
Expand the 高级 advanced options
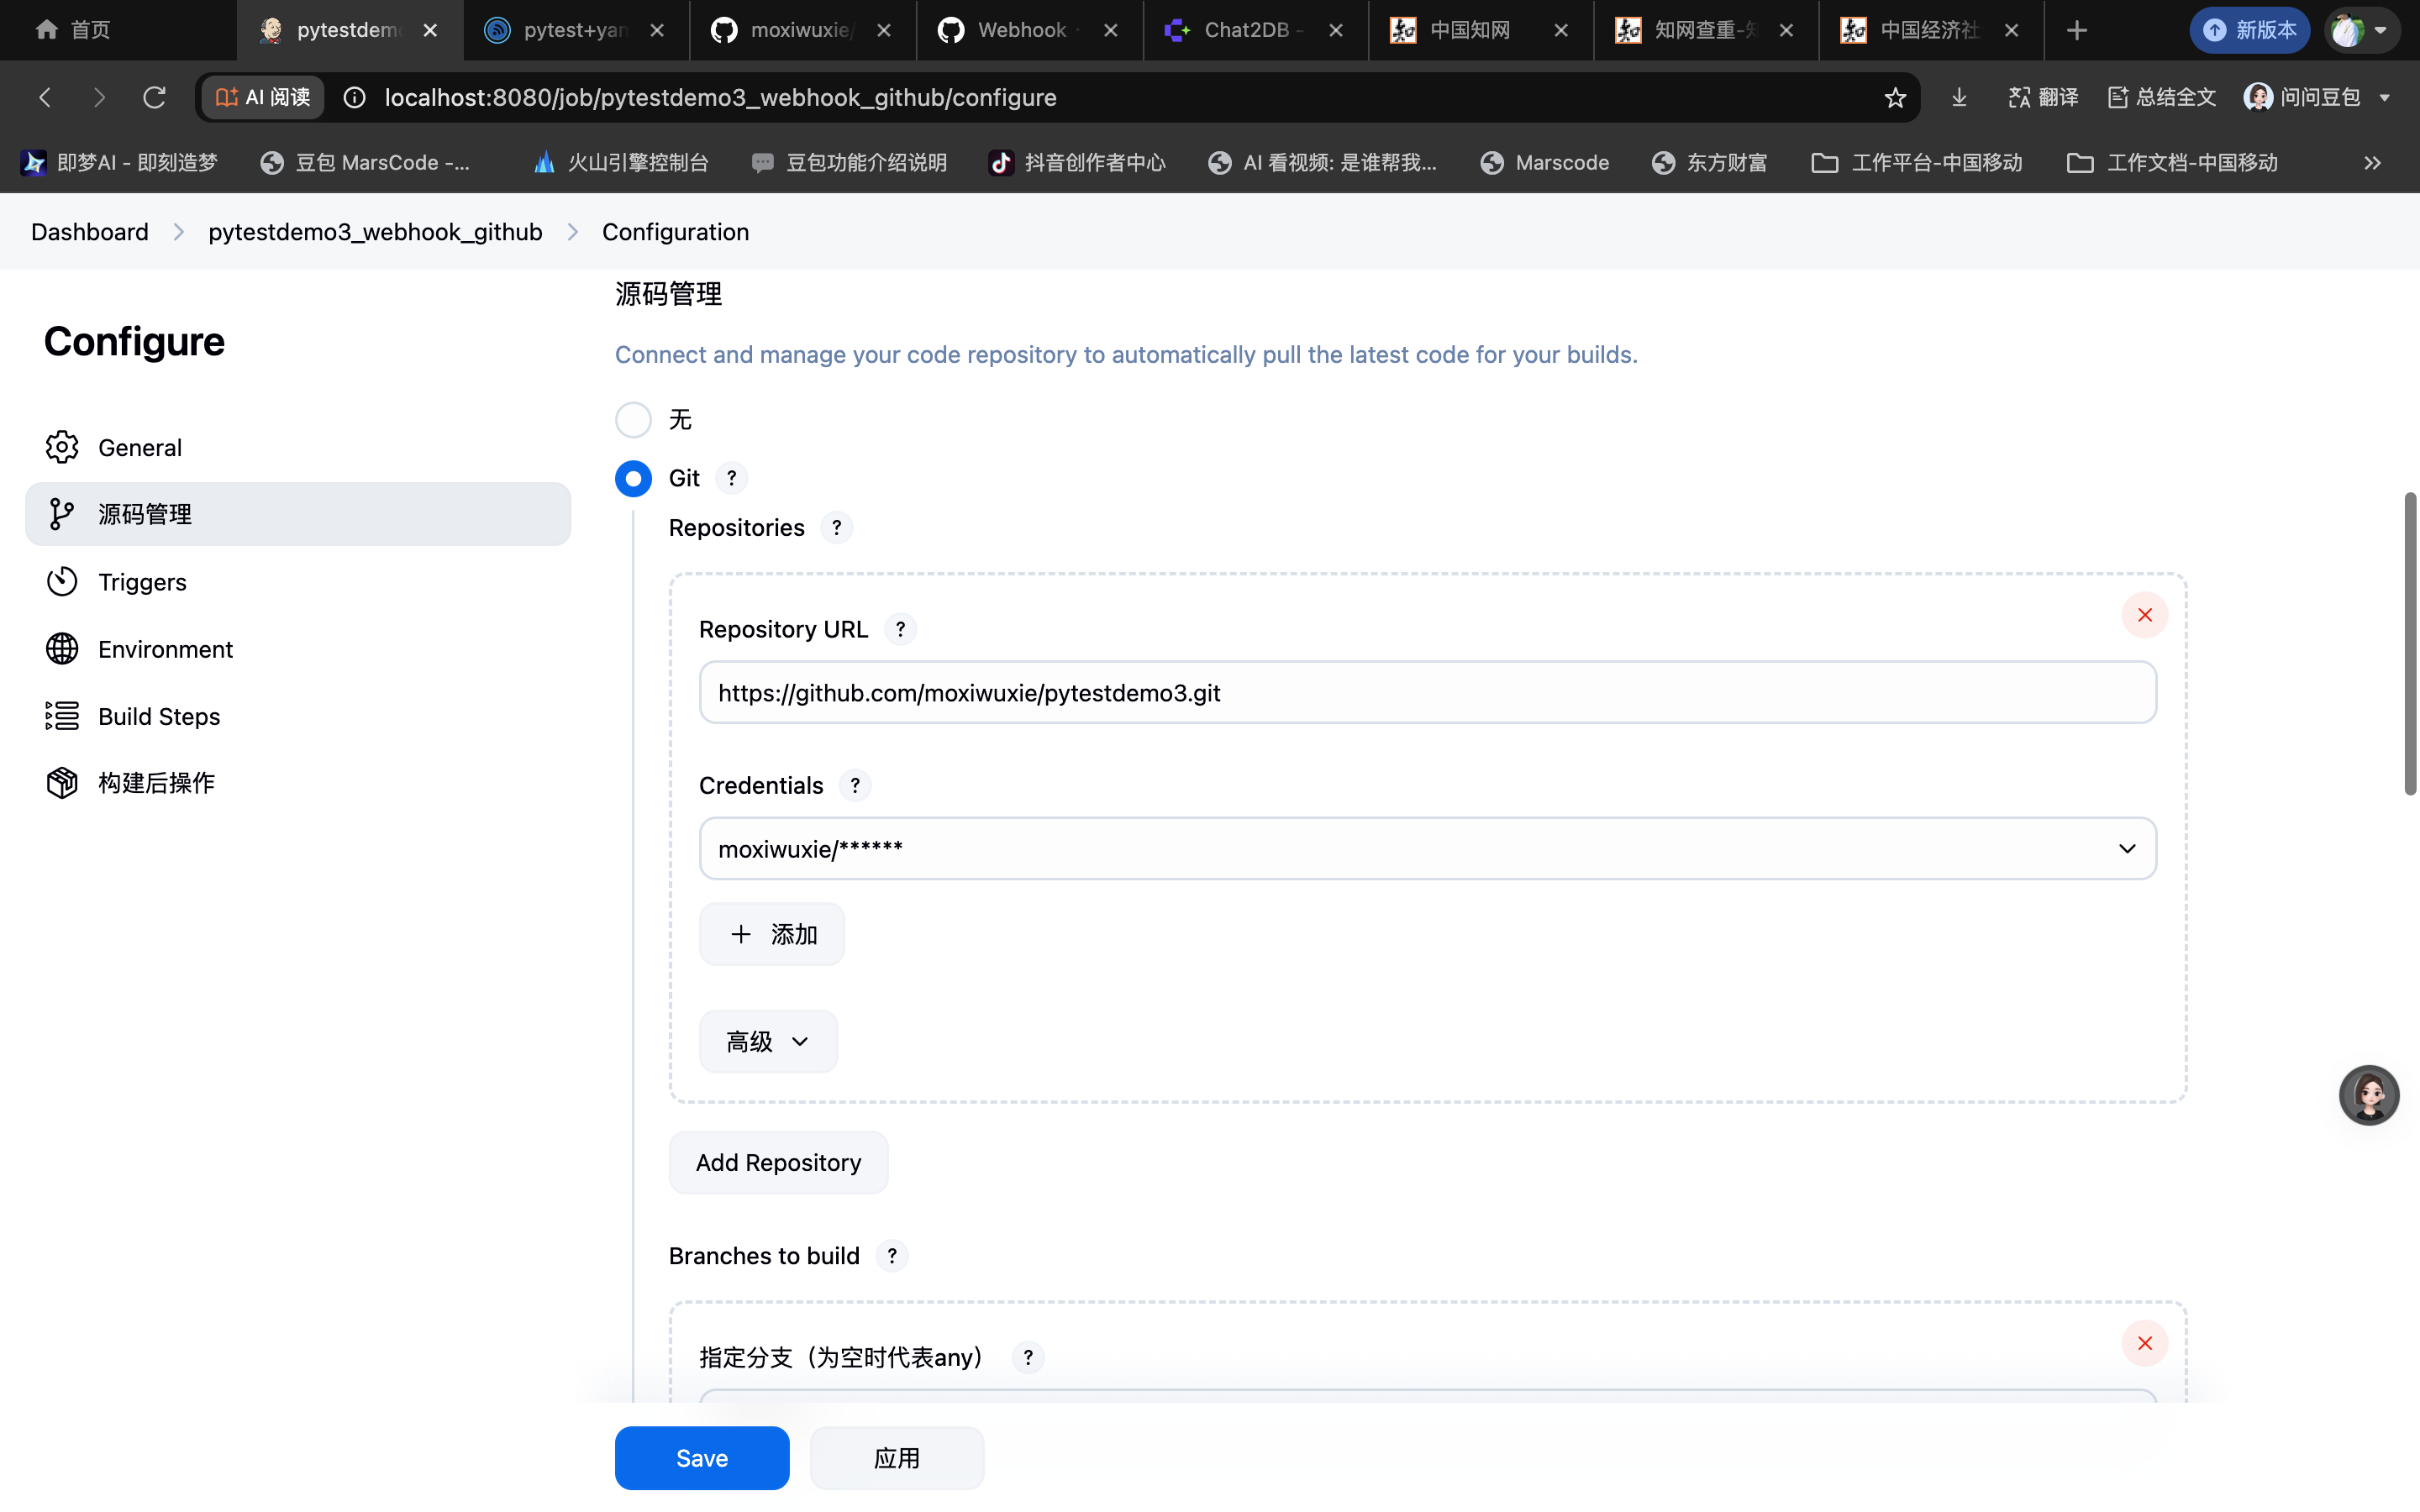tap(767, 1041)
